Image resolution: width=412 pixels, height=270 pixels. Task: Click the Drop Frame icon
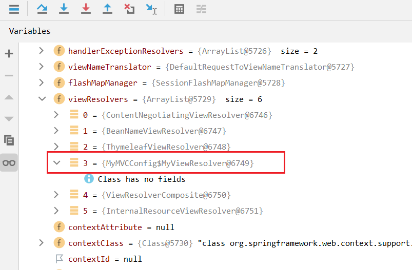point(129,9)
